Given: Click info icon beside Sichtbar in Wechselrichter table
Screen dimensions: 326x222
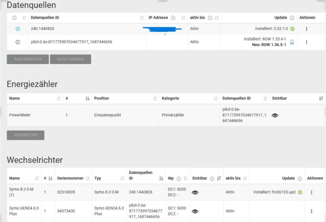Looking at the screenshot, I should coord(212,178).
